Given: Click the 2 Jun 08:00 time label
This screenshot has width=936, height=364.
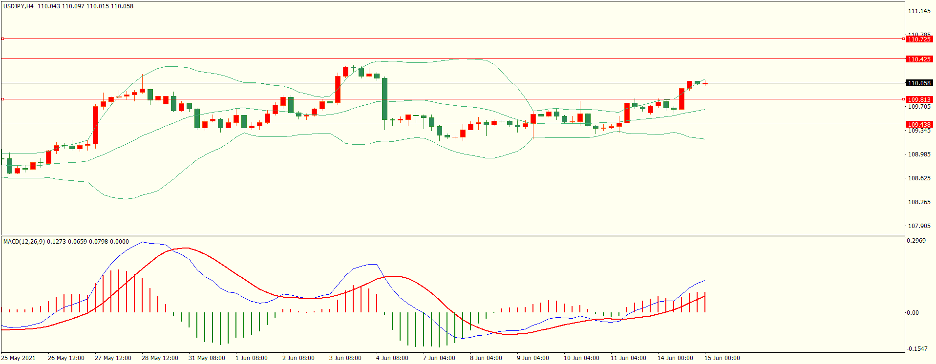Looking at the screenshot, I should 298,358.
